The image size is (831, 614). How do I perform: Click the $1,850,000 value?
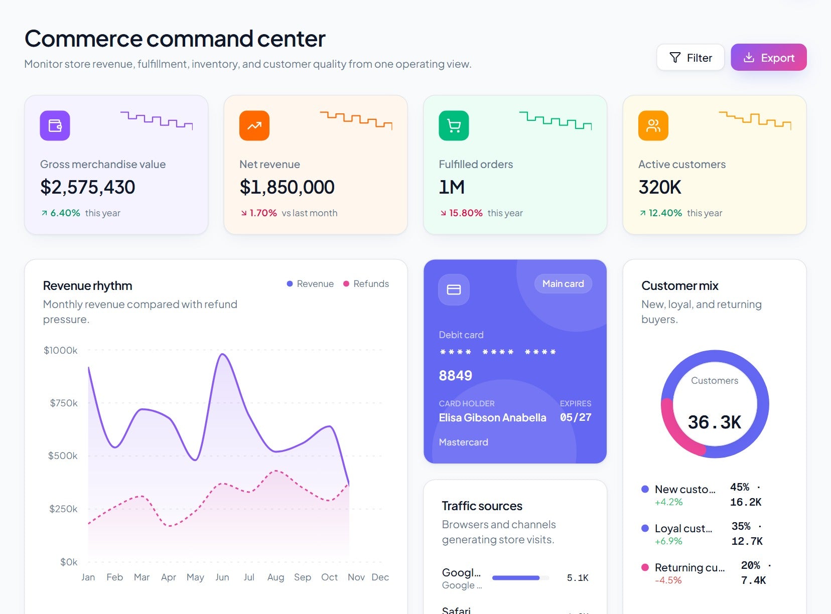point(287,187)
